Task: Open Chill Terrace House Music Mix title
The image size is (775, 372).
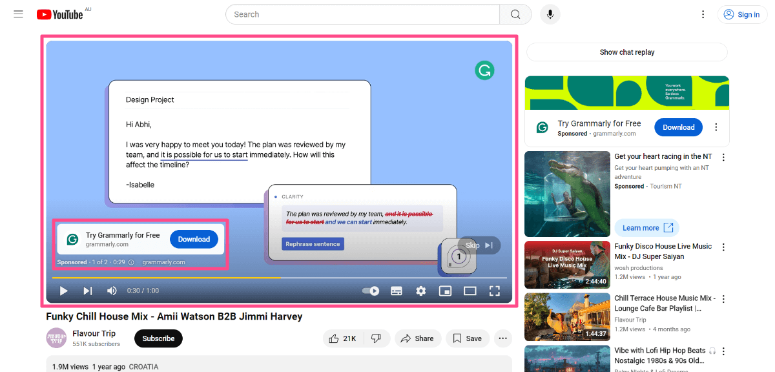Action: click(x=665, y=304)
